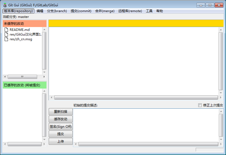
Task: Click the commit message vertical scrollbar thumb
Action: (x=221, y=125)
